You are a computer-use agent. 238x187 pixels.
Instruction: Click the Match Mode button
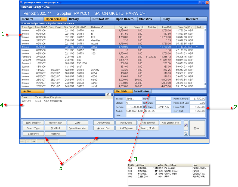pyautogui.click(x=148, y=128)
